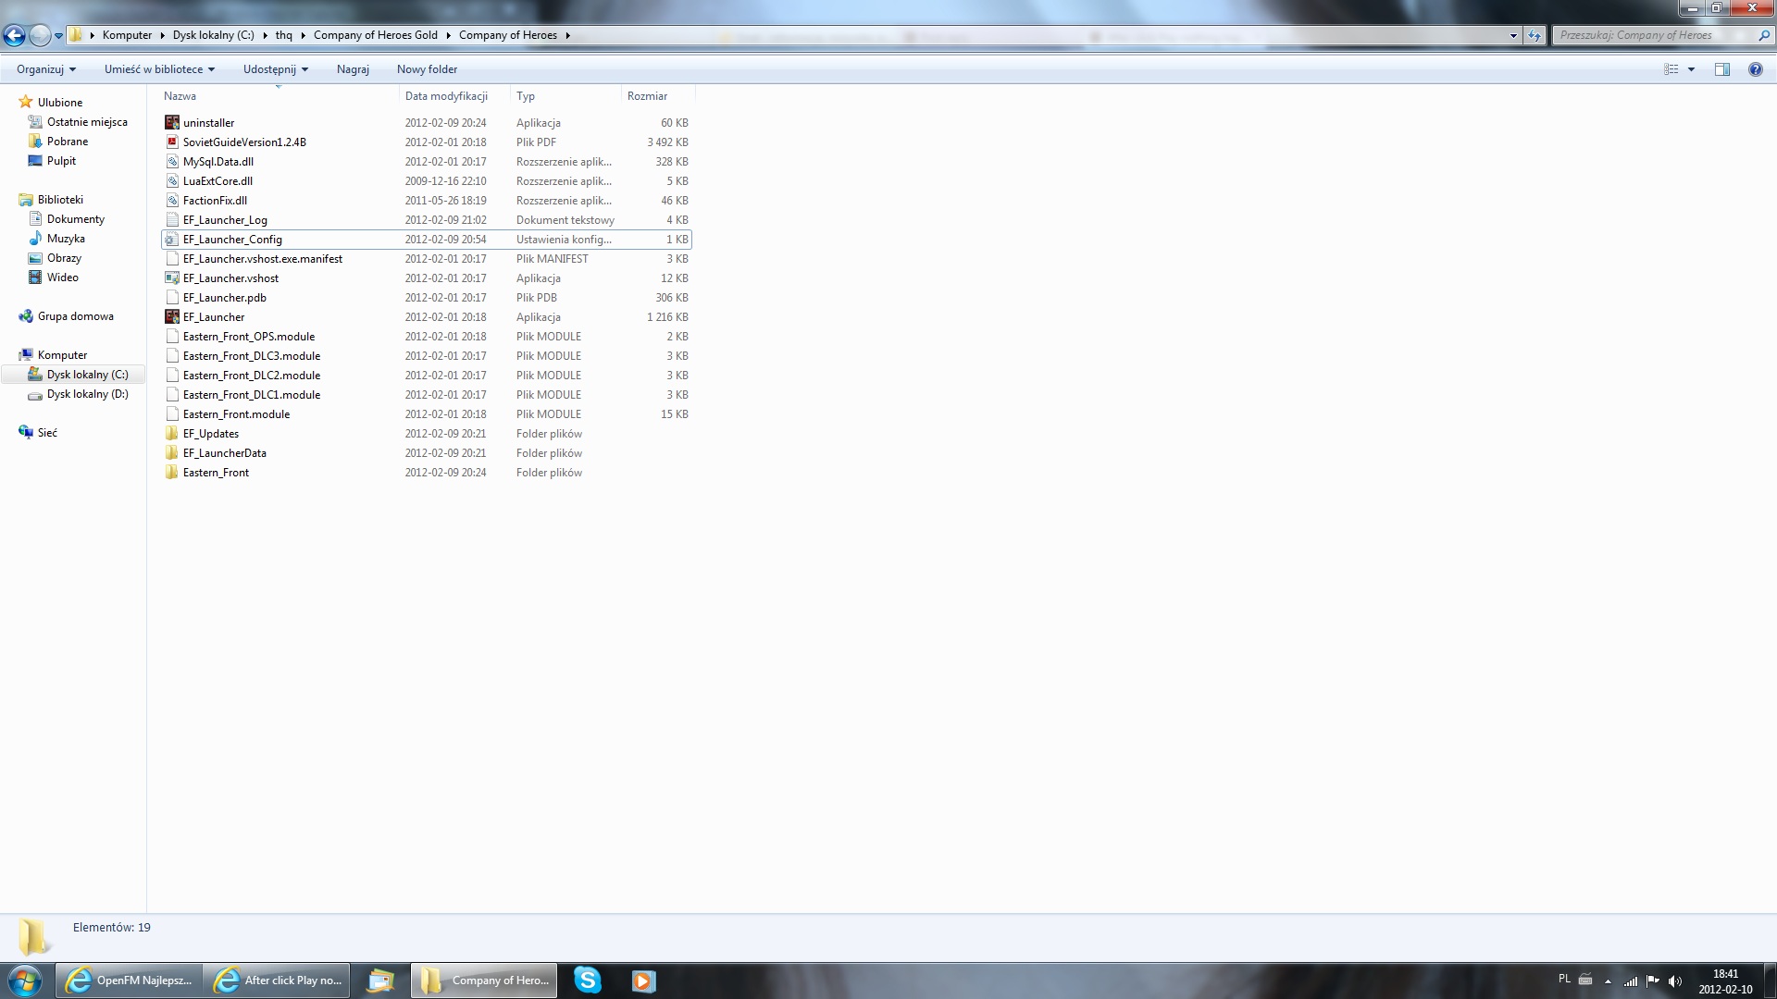This screenshot has height=999, width=1777.
Task: Select the LuaExtCore.dll file icon
Action: [171, 181]
